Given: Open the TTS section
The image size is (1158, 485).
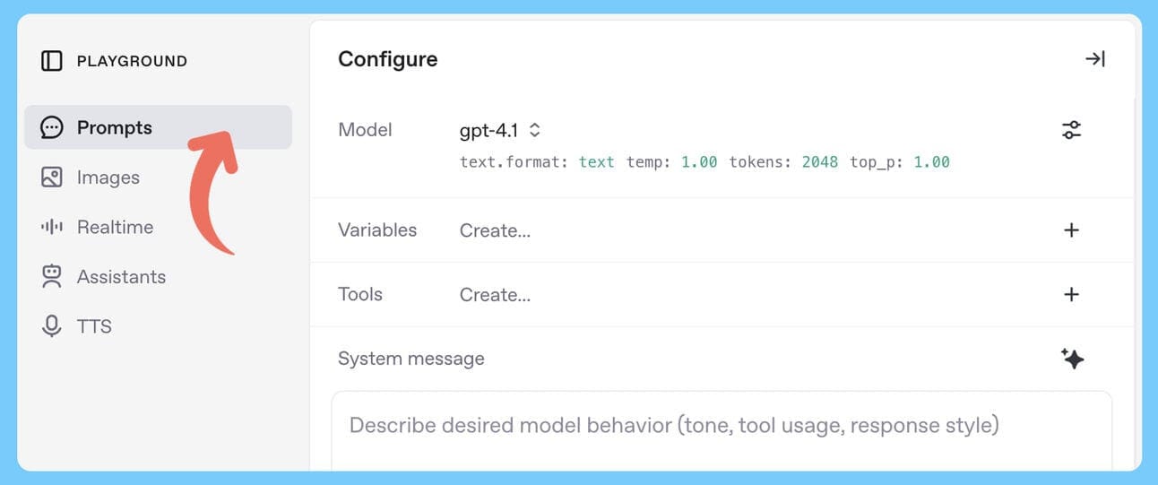Looking at the screenshot, I should coord(94,326).
